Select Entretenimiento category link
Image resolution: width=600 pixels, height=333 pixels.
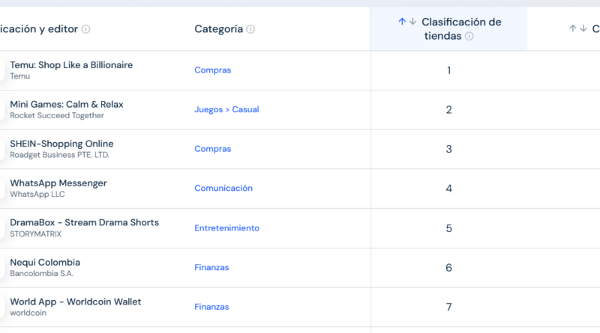226,228
